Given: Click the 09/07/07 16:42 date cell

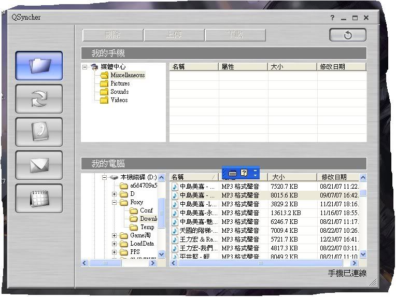Looking at the screenshot, I should 339,195.
